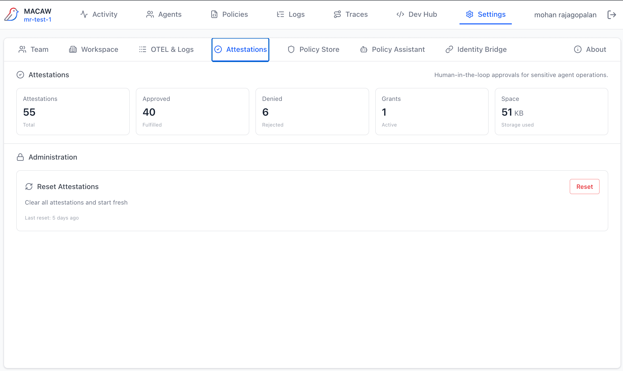The image size is (623, 371).
Task: Open the Policy Store tab
Action: click(x=314, y=49)
